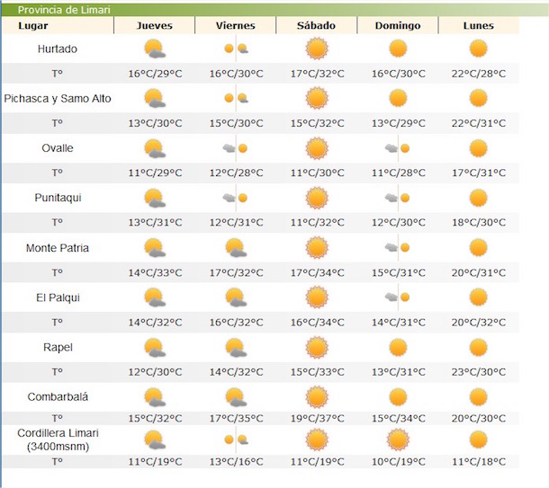
Task: Click the Combarbalá place name
Action: coord(58,395)
